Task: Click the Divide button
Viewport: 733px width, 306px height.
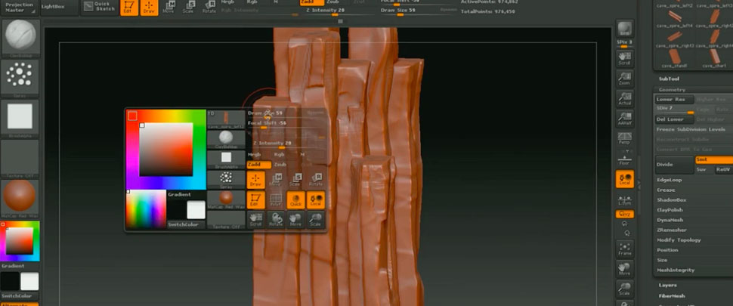Action: (x=673, y=165)
